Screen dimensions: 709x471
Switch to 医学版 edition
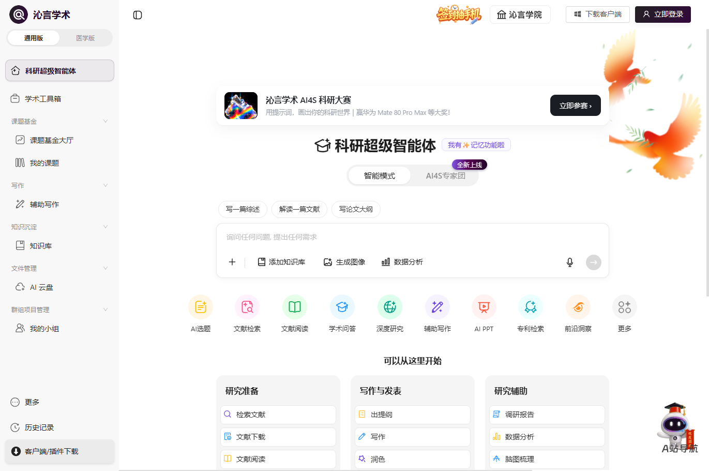click(85, 38)
